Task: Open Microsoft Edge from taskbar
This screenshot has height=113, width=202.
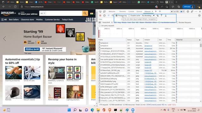Action: 92,110
